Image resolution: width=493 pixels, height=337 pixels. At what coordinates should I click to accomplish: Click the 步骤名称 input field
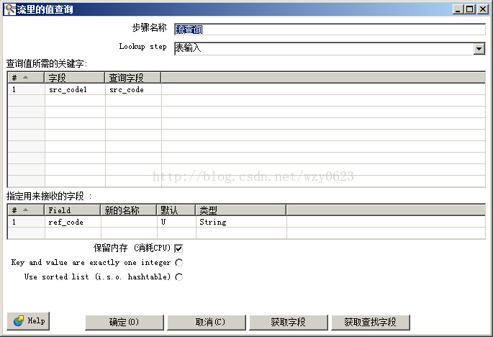click(330, 30)
